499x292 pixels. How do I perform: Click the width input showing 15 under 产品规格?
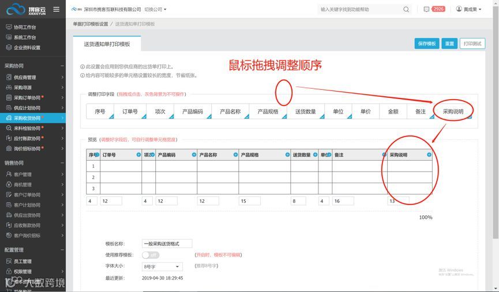[x=249, y=201]
